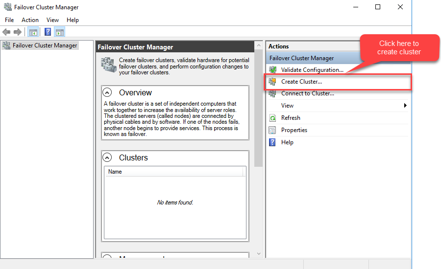Click the scrollbar down arrow

[259, 254]
